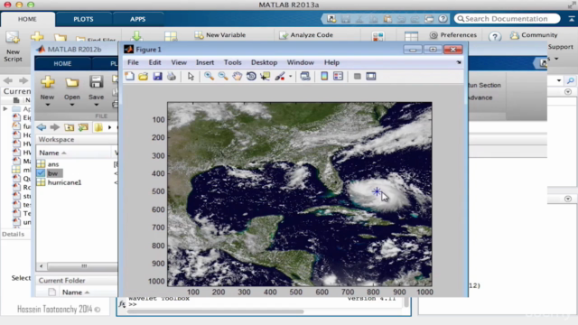Click the Open folder icon in R2012b

[x=72, y=82]
